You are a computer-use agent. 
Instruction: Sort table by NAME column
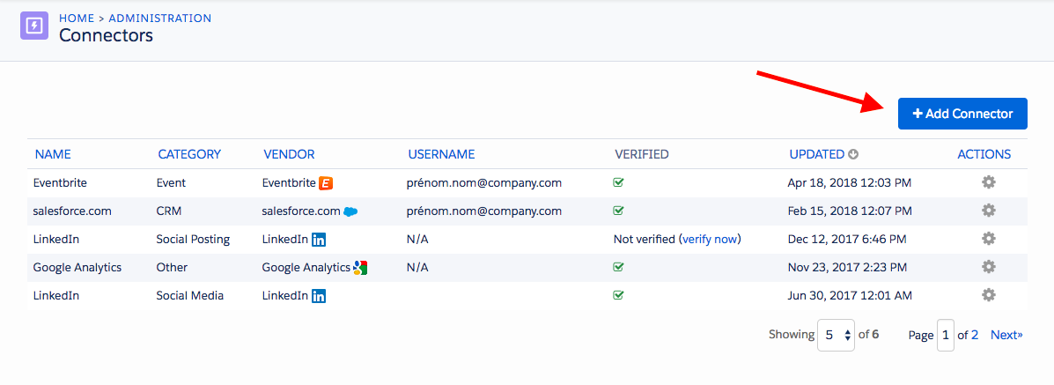(x=53, y=154)
